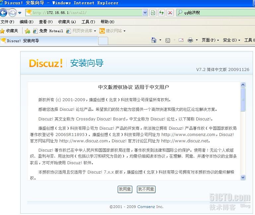Click the Read Mail envelope icon
Viewport: 255px width, 215px height.
181,40
